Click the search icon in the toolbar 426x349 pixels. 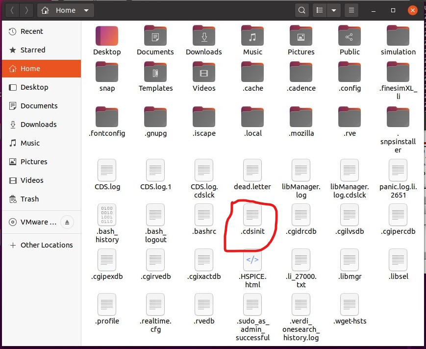tap(301, 10)
